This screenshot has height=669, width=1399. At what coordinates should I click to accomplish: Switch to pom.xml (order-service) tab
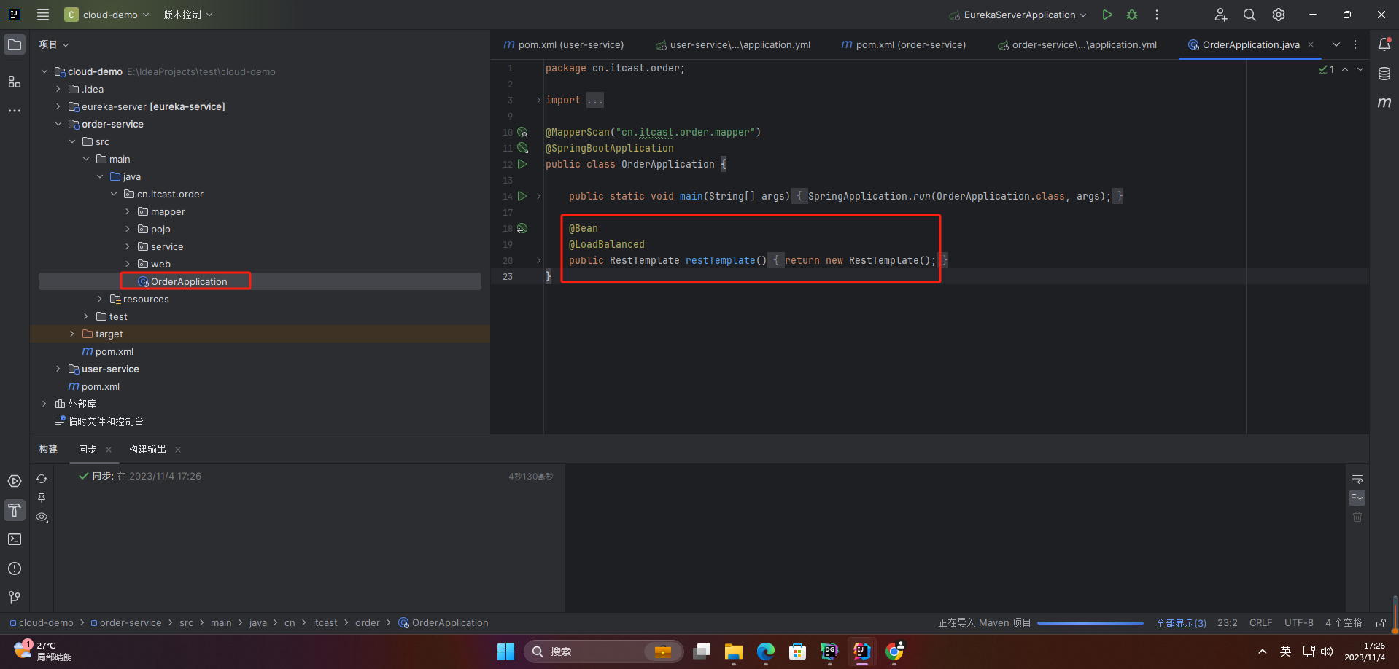tap(903, 44)
